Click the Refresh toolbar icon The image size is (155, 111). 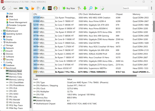tap(4, 8)
